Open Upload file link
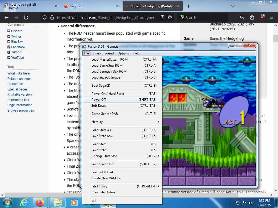 click(x=15, y=84)
